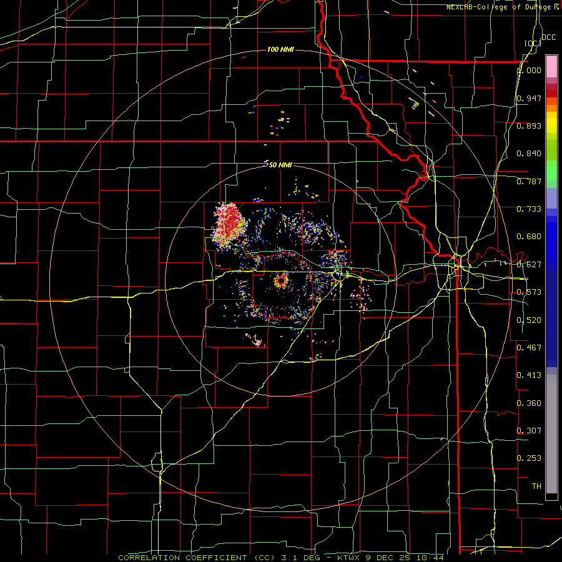This screenshot has width=562, height=562.
Task: Select the 0.840 value on the color scale
Action: click(x=529, y=154)
